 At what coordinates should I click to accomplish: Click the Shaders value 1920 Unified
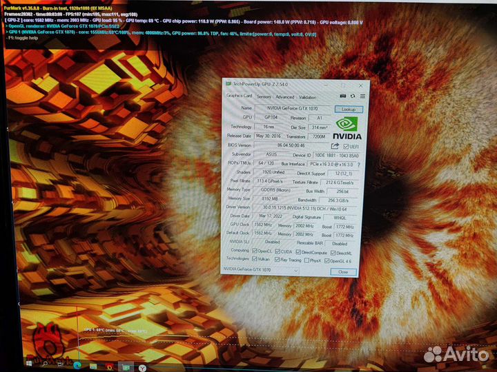tap(273, 172)
